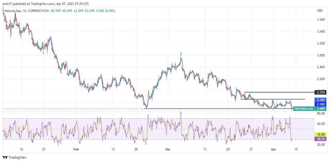The height and width of the screenshot is (162, 330).
Task: Click the 80.00 RSI axis label
Action: pos(321,113)
